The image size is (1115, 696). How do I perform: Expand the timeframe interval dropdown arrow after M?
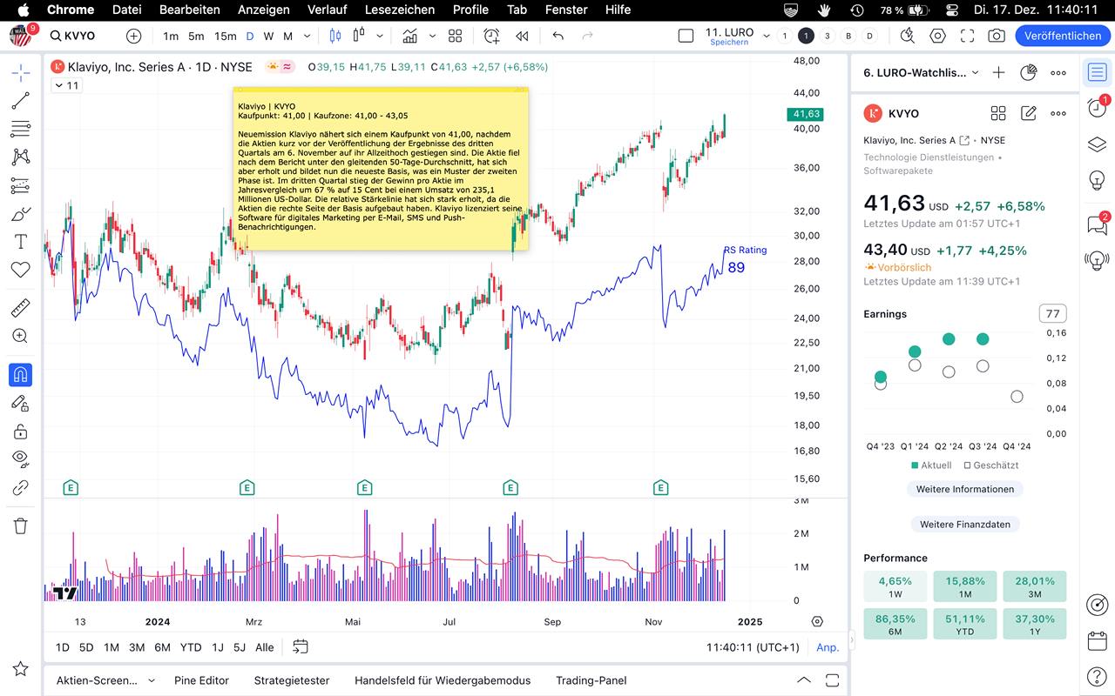(307, 36)
